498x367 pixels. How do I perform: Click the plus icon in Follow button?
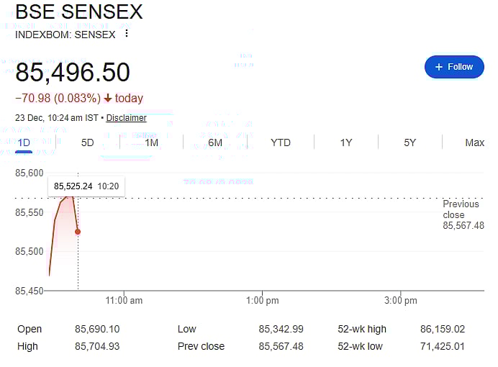tap(439, 67)
